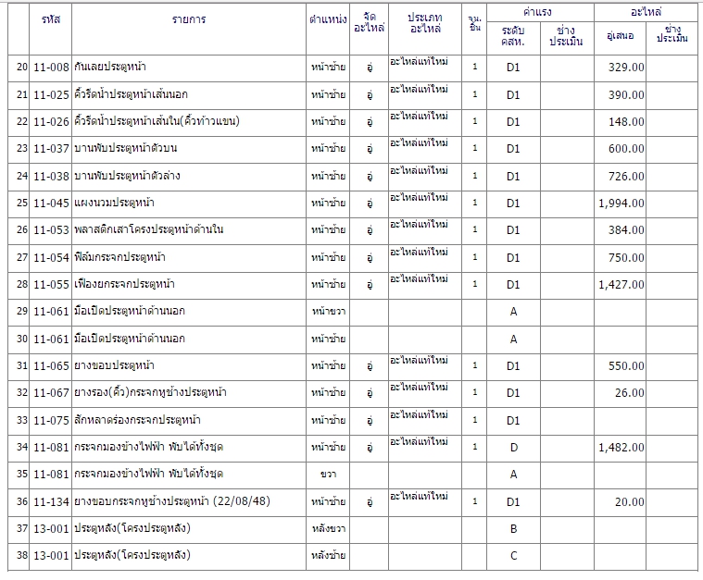This screenshot has width=703, height=580.
Task: Click code 11-055
Action: pos(51,285)
